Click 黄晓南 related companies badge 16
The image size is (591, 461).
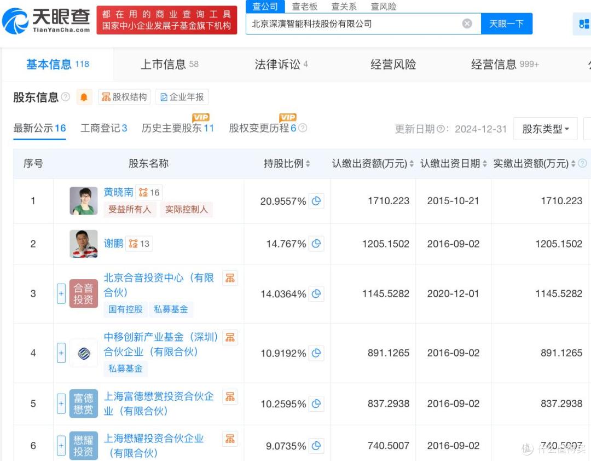[x=149, y=192]
